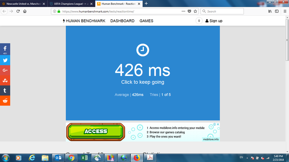The height and width of the screenshot is (162, 289).
Task: Launch Internet Explorer from taskbar
Action: pos(32,158)
